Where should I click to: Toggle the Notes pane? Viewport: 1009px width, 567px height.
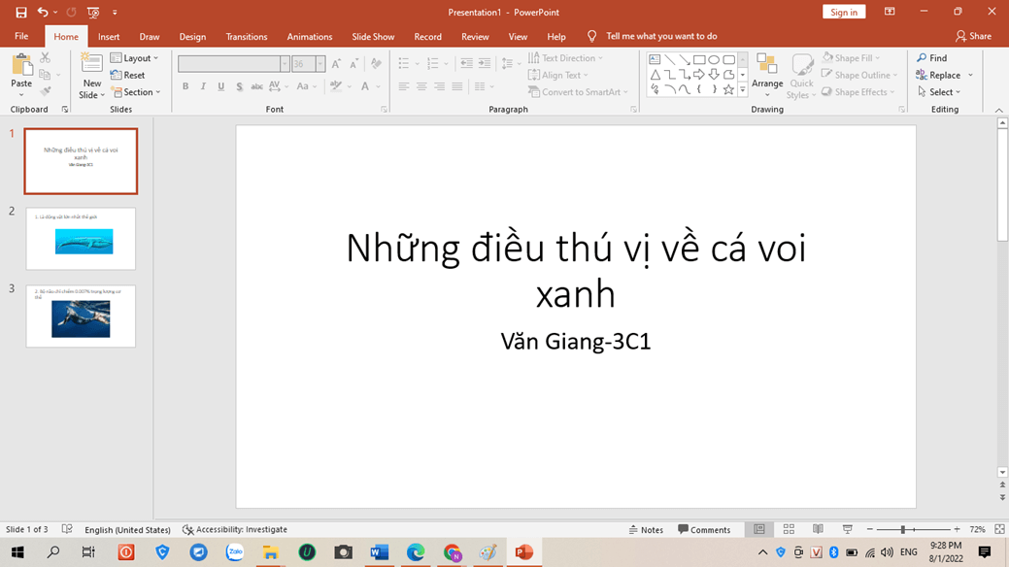click(x=646, y=530)
